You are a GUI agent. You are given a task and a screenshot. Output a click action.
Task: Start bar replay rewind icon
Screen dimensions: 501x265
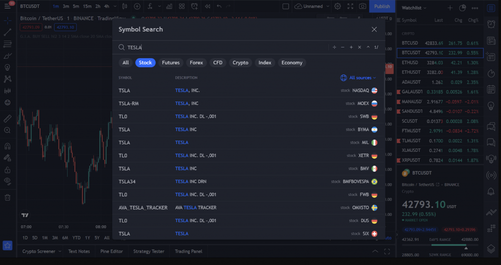tap(207, 6)
